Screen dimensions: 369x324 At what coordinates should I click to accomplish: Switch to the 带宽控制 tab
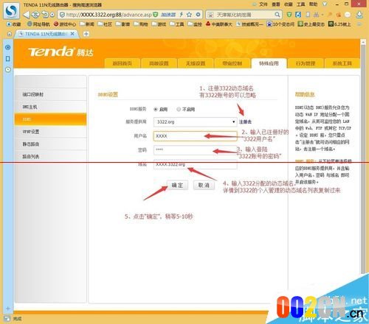(x=232, y=63)
